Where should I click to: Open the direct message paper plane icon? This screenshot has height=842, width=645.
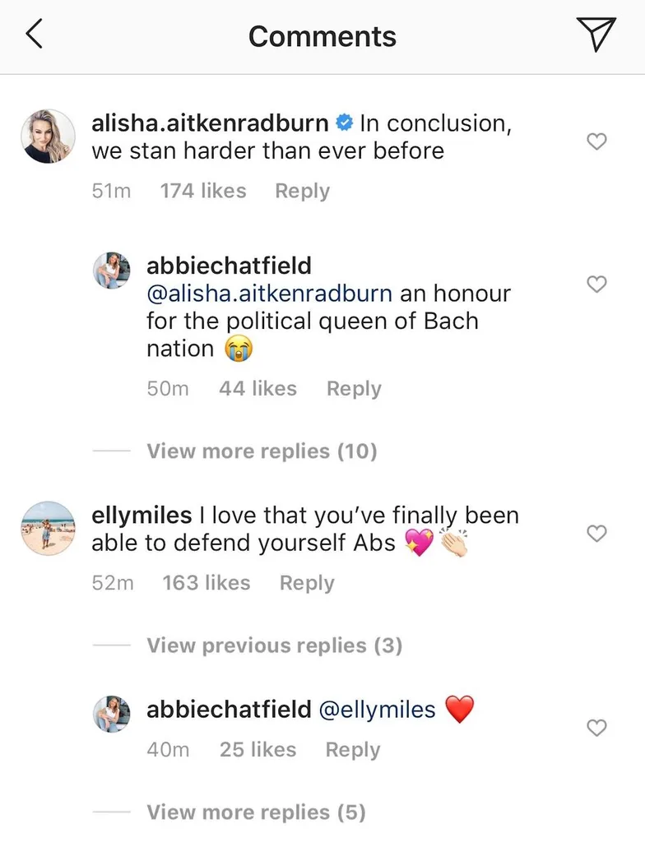tap(596, 35)
